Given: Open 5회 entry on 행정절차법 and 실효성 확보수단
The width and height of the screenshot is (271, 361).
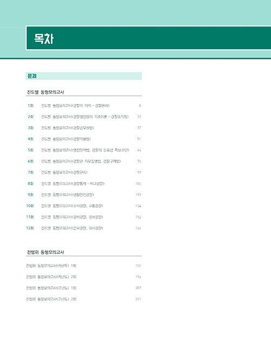Looking at the screenshot, I should coord(83,150).
